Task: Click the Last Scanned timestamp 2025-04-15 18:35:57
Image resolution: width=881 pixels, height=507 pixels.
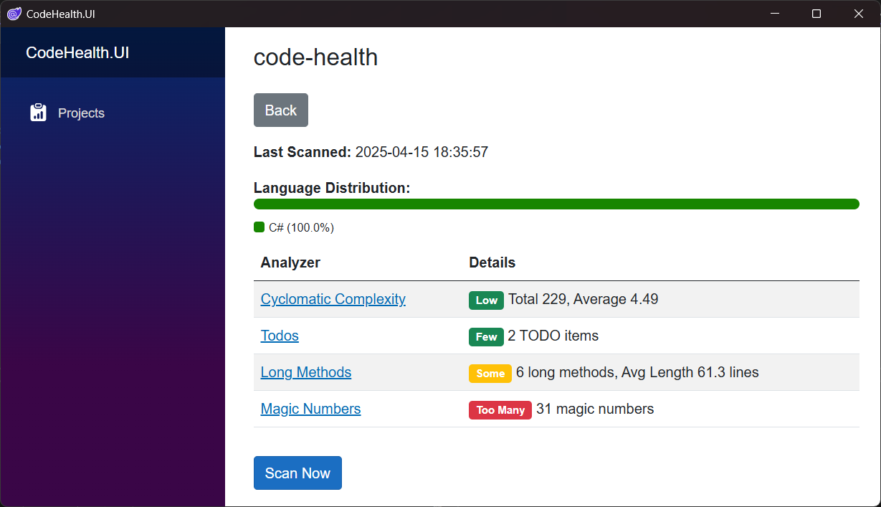Action: [422, 152]
